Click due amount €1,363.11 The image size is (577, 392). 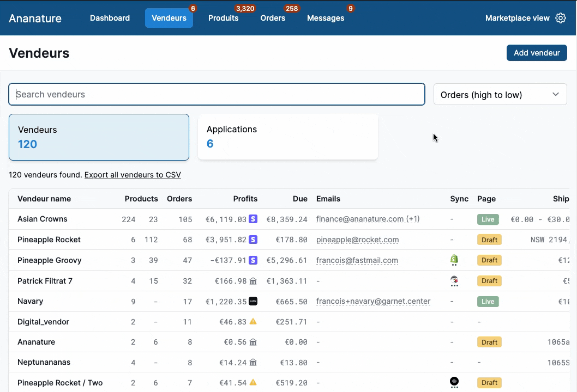point(287,281)
